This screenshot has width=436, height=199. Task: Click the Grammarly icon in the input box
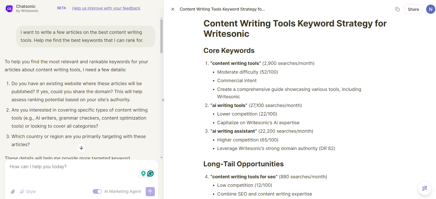150,173
